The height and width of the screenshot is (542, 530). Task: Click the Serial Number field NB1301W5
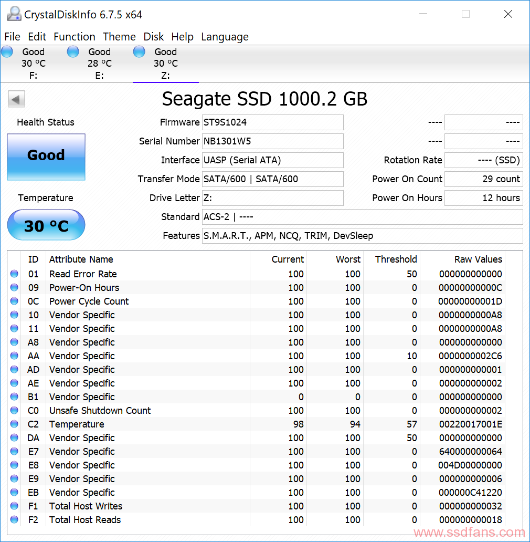point(273,141)
